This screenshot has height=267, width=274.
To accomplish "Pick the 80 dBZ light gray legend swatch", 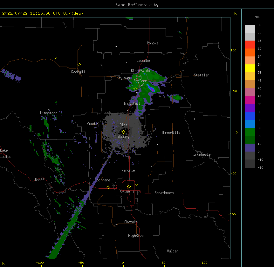I will [x=250, y=29].
